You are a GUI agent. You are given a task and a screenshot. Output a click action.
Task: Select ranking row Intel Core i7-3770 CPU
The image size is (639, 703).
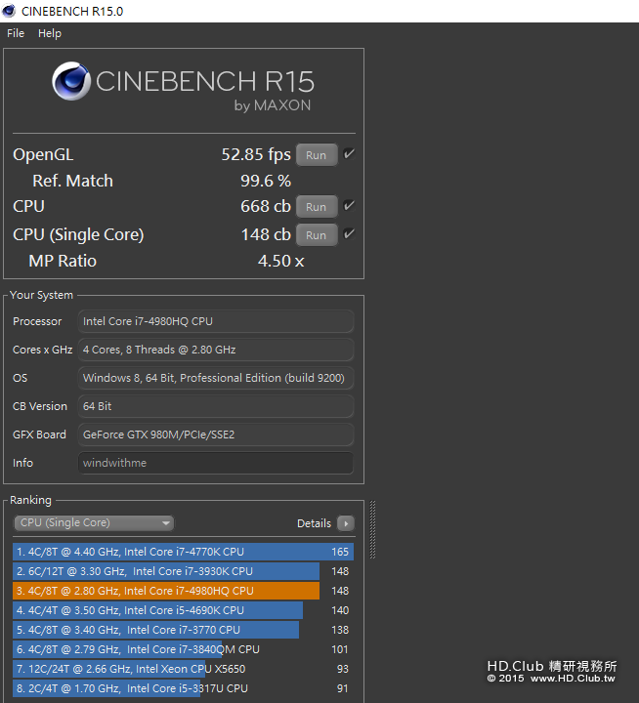tap(183, 630)
